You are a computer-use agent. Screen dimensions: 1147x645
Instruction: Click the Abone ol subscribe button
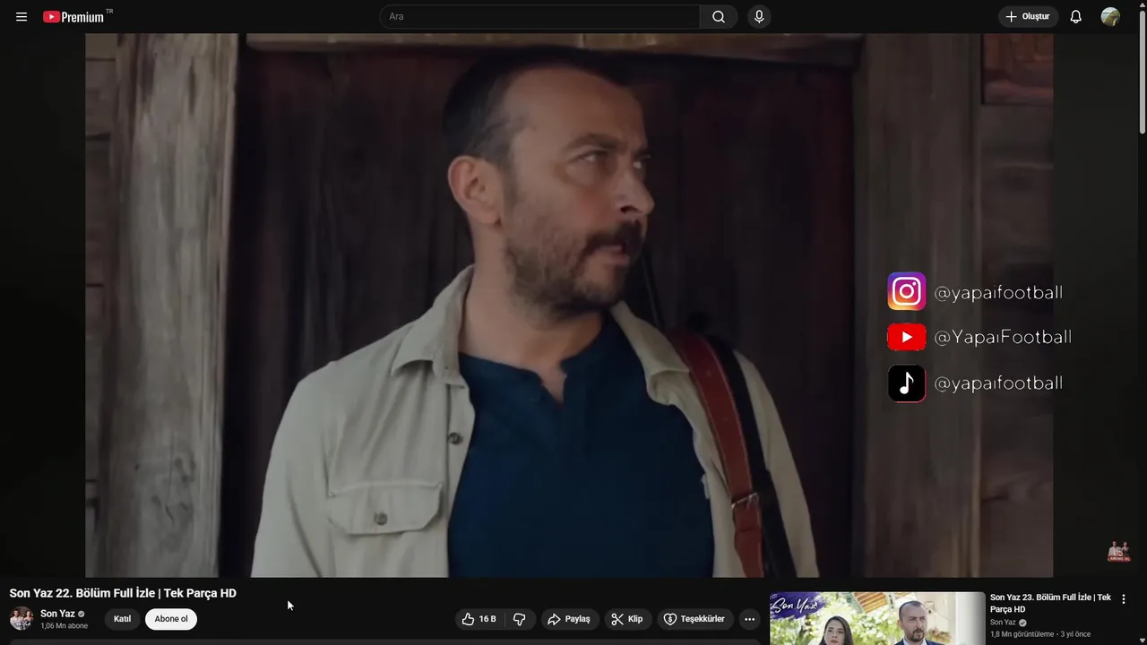(171, 619)
